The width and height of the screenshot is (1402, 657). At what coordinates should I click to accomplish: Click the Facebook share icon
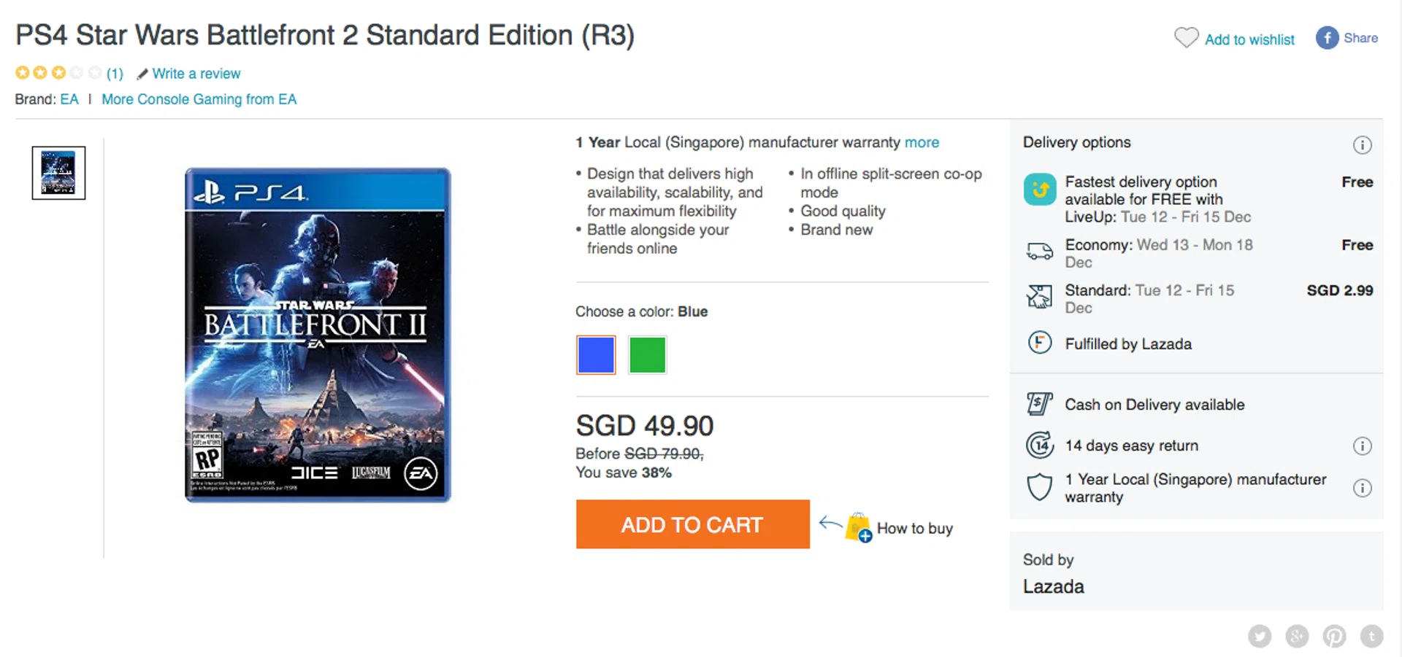(x=1327, y=38)
